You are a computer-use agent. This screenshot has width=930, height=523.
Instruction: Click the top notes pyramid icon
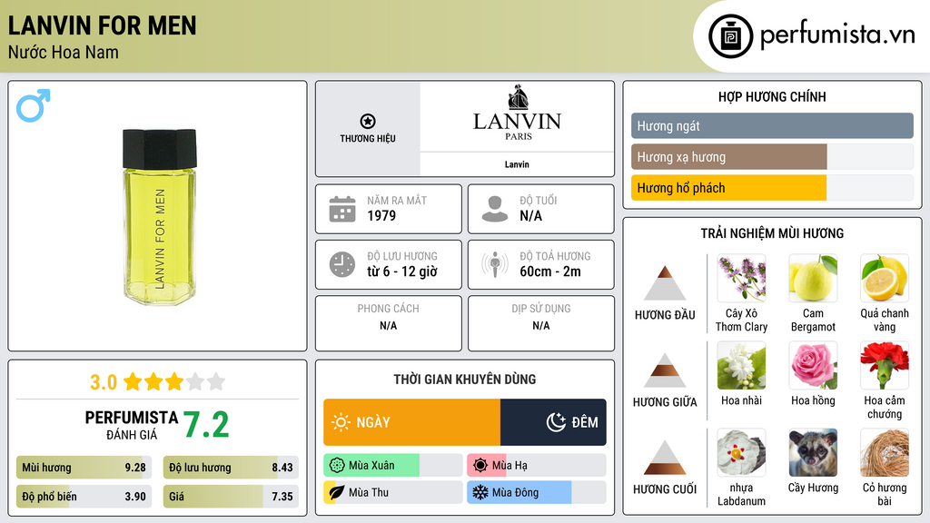[665, 283]
